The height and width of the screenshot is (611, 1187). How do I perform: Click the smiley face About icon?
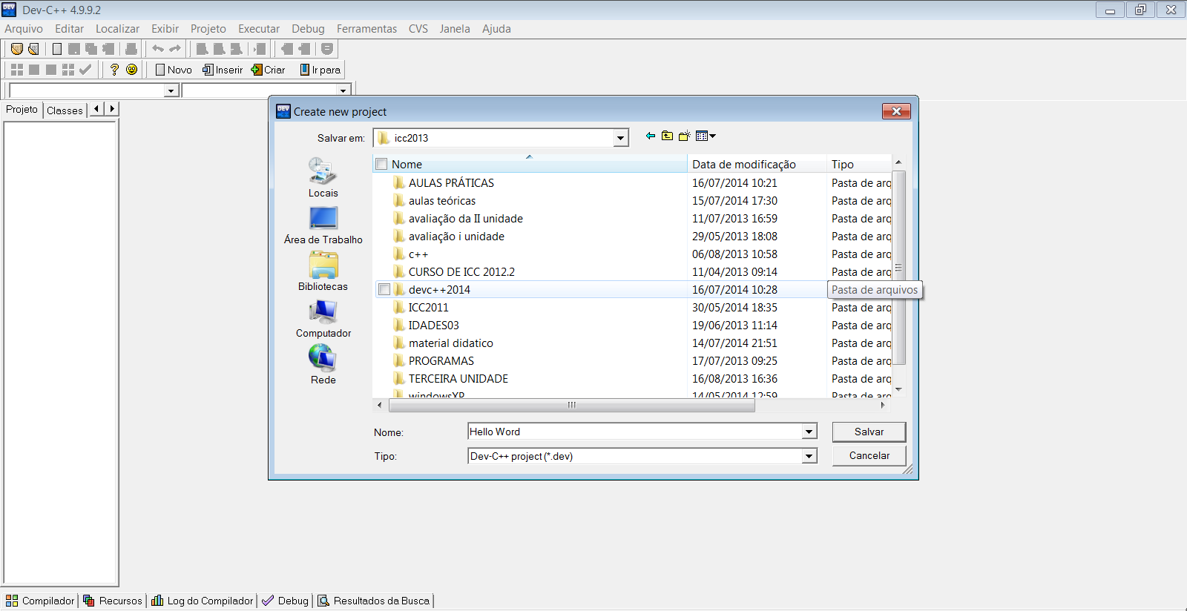point(131,70)
